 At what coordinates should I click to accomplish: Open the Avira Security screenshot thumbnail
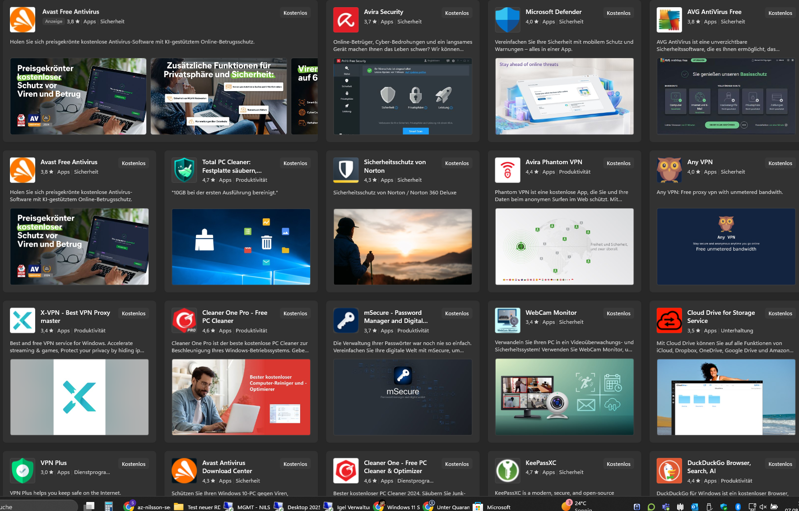(403, 96)
